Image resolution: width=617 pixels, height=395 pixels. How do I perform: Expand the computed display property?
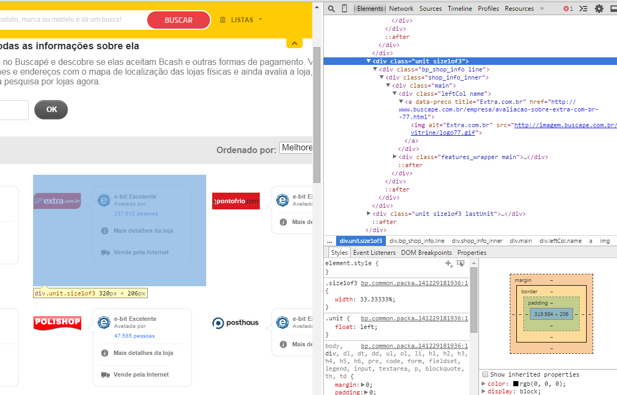tap(484, 391)
